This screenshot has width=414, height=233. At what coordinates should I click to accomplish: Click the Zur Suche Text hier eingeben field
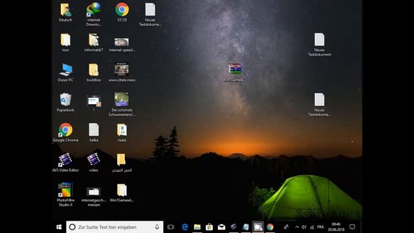click(114, 227)
